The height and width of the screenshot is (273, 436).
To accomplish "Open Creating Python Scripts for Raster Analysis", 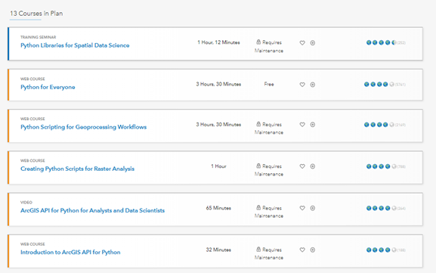I will [77, 169].
